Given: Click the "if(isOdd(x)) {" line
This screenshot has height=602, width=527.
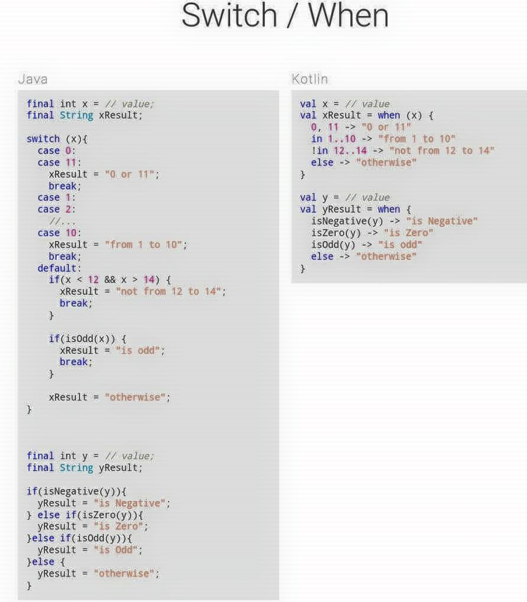Looking at the screenshot, I should coord(88,339).
